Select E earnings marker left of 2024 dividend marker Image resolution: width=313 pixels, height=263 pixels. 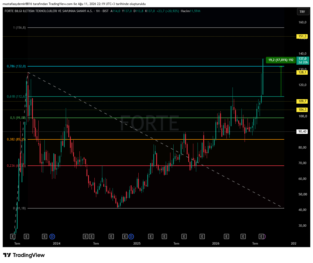pos(44,237)
